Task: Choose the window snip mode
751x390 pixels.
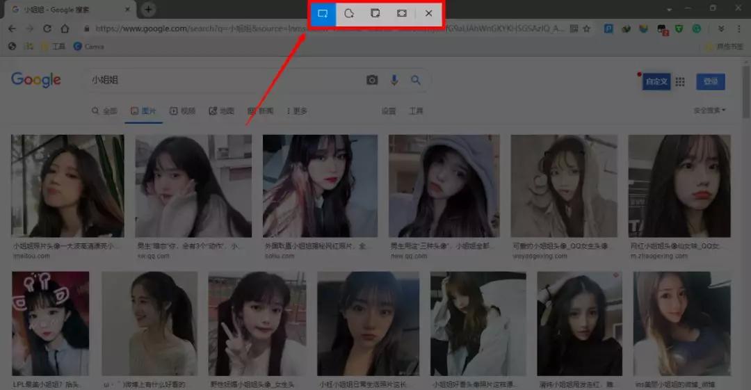Action: coord(375,13)
